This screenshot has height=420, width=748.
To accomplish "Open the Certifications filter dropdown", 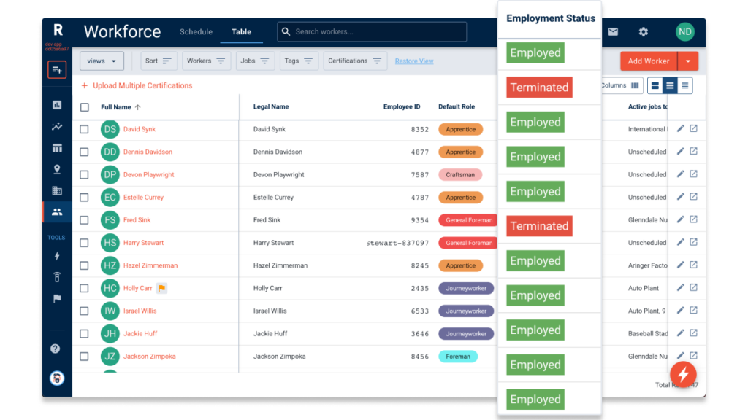I will tap(355, 61).
